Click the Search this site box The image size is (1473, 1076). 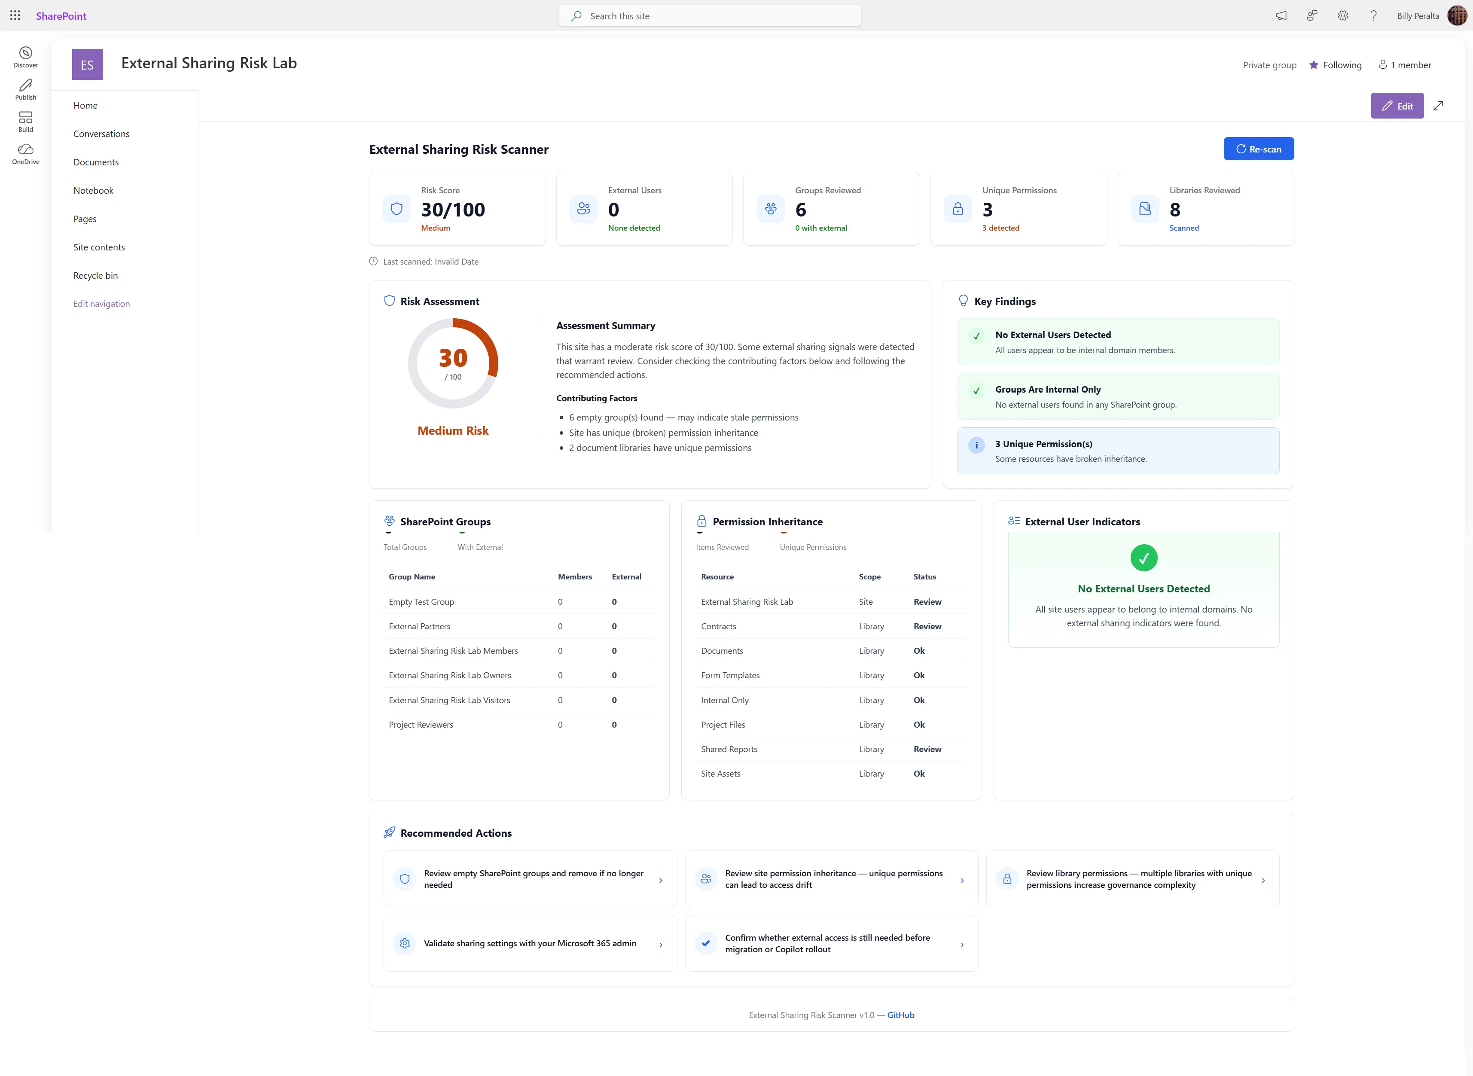click(709, 15)
